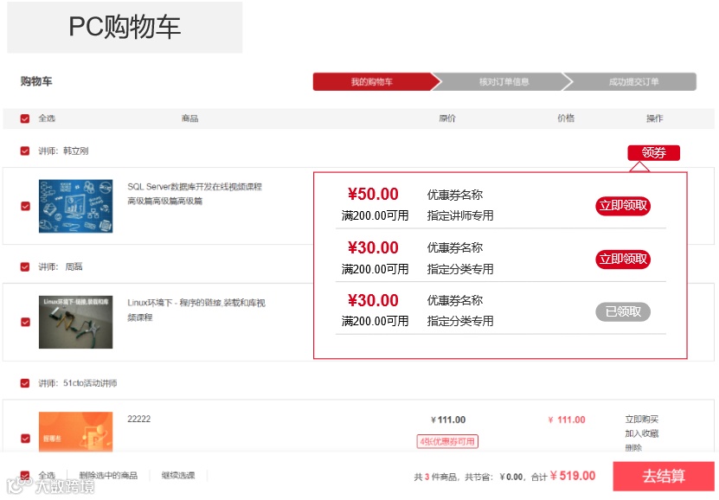Claim the ¥50.00 coupon with 立即领取
This screenshot has height=500, width=719.
pyautogui.click(x=623, y=206)
